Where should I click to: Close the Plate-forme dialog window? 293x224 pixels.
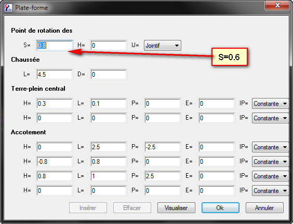tap(277, 5)
